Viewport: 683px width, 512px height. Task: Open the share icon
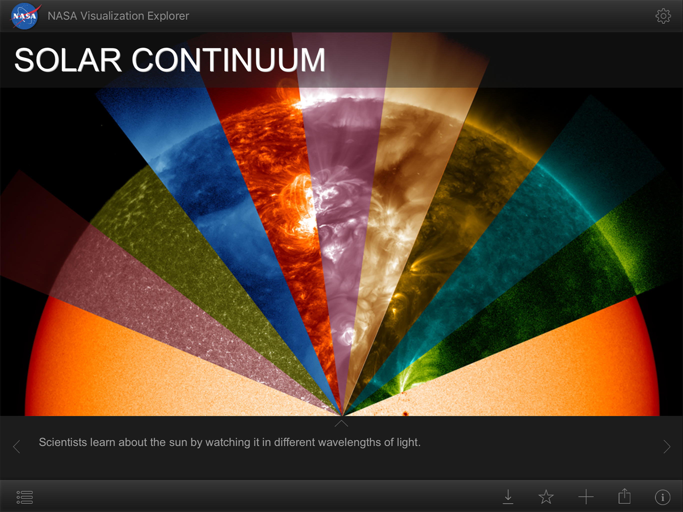pyautogui.click(x=624, y=496)
